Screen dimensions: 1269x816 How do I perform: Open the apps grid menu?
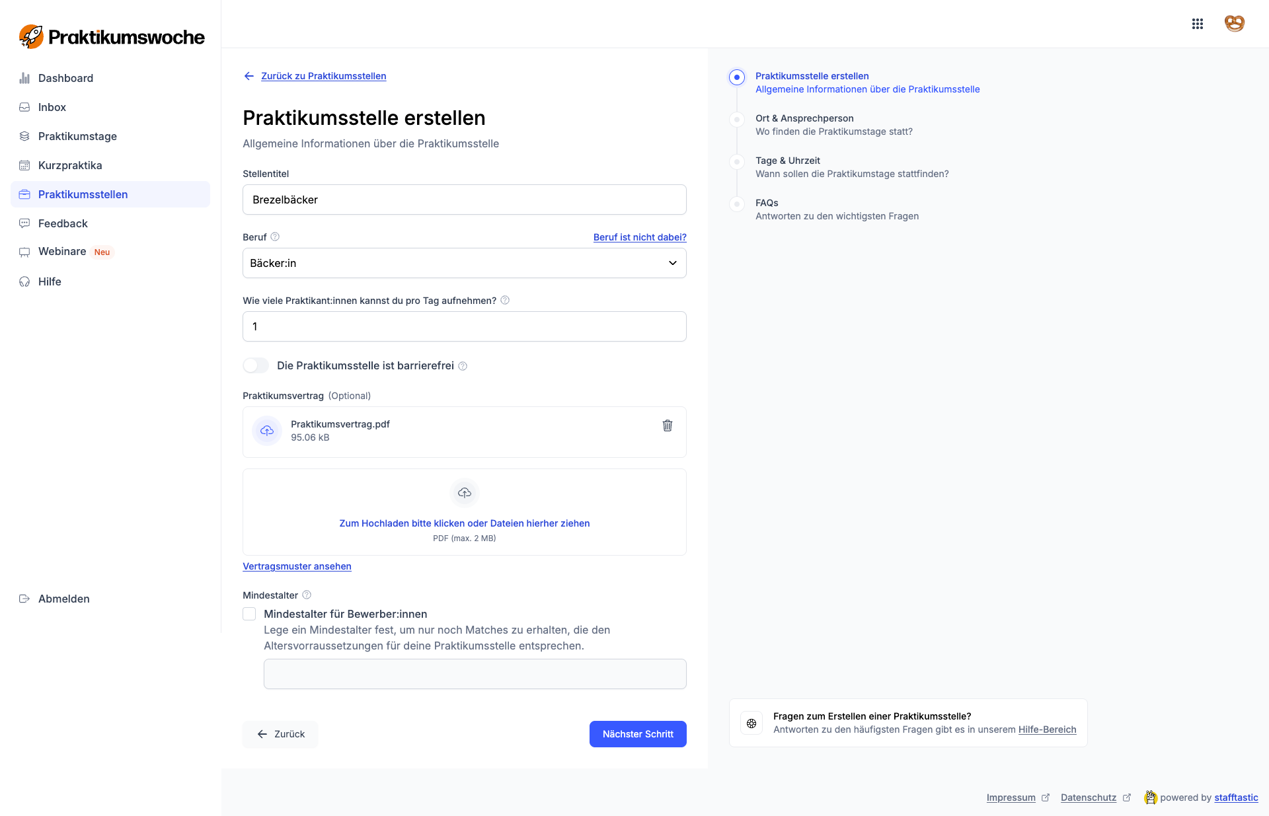click(x=1198, y=24)
